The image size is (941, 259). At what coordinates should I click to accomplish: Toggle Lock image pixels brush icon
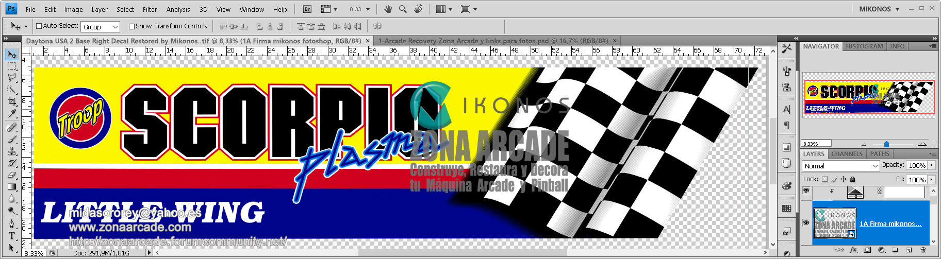click(x=834, y=179)
